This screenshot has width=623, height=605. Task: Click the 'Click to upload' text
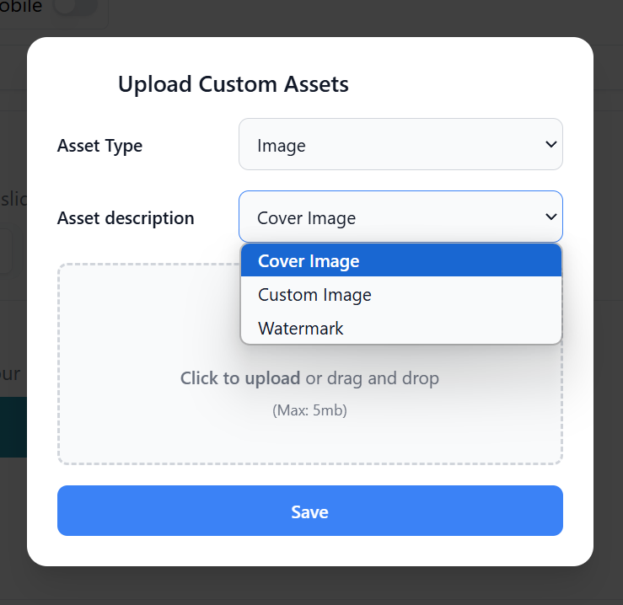240,377
